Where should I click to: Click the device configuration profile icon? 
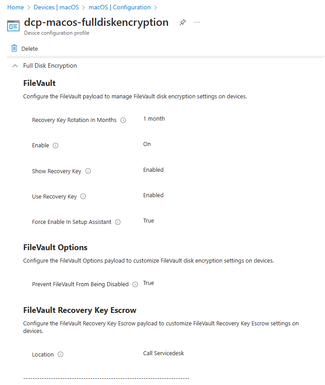pos(13,26)
